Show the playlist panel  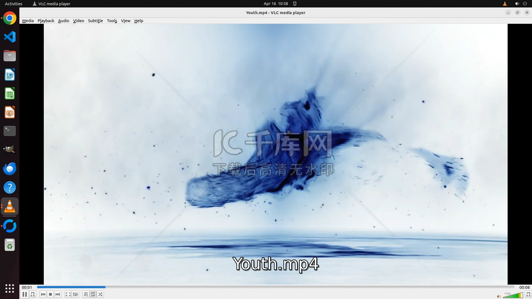[x=86, y=294]
